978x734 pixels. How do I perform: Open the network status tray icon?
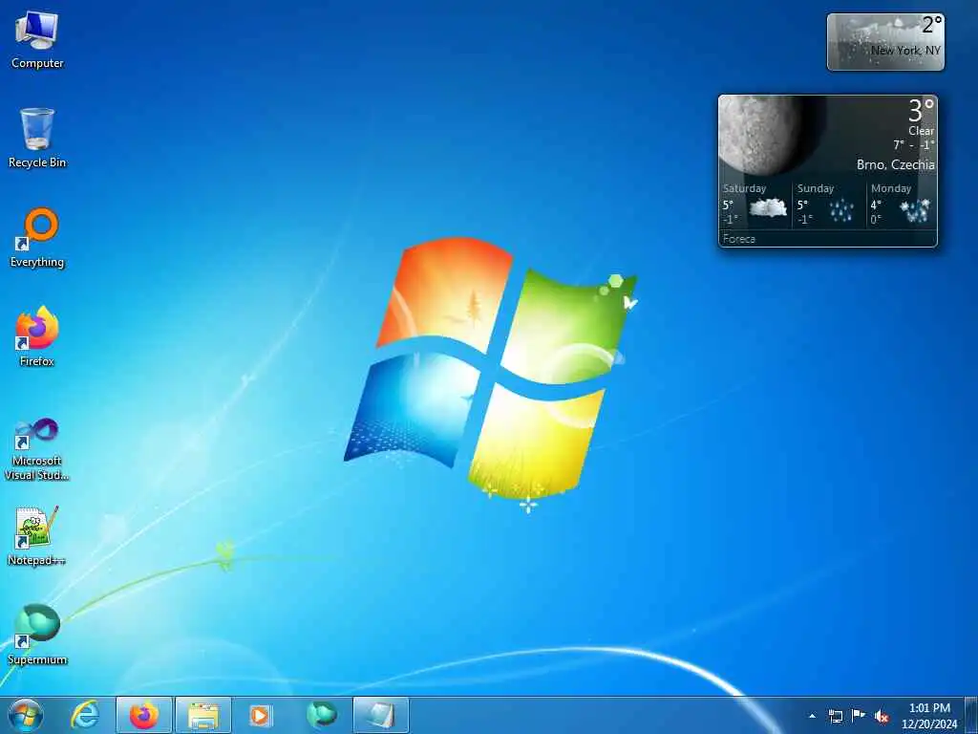click(x=835, y=716)
